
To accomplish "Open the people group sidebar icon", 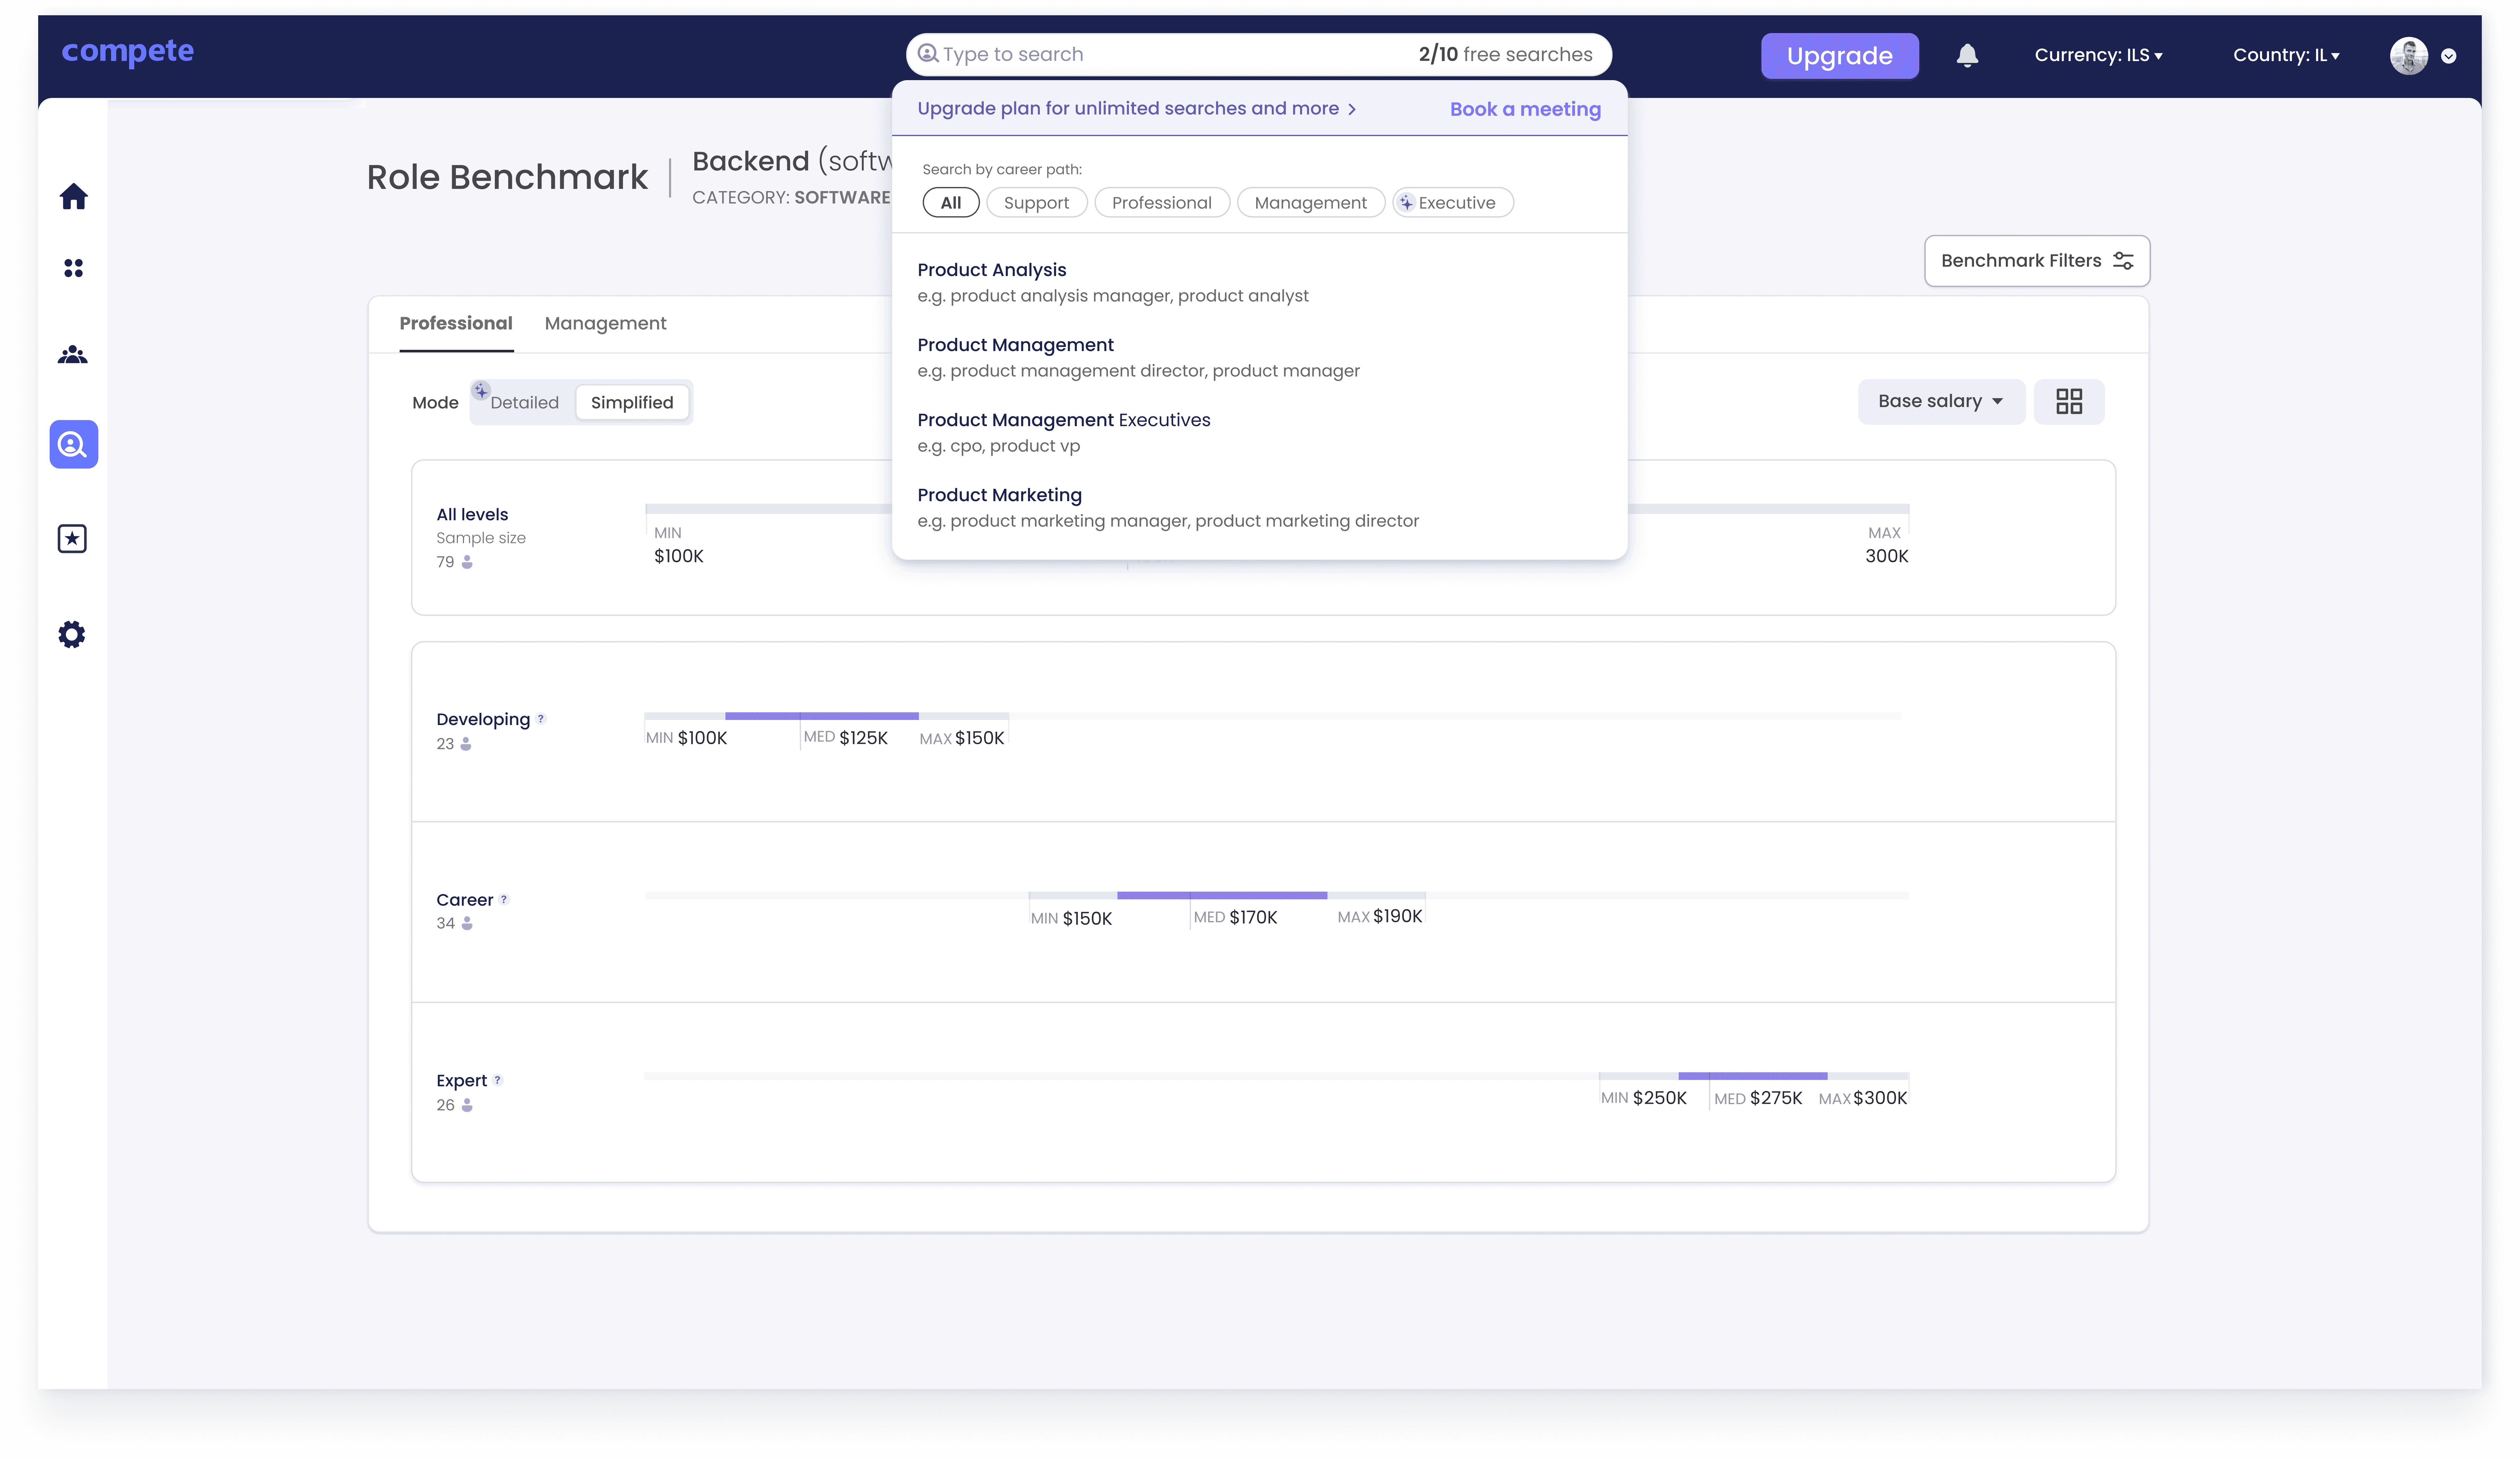I will click(73, 355).
